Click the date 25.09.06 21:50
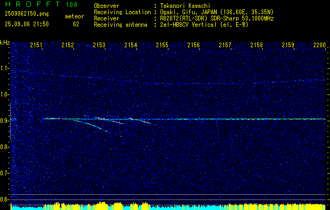The height and width of the screenshot is (210, 330). click(27, 24)
